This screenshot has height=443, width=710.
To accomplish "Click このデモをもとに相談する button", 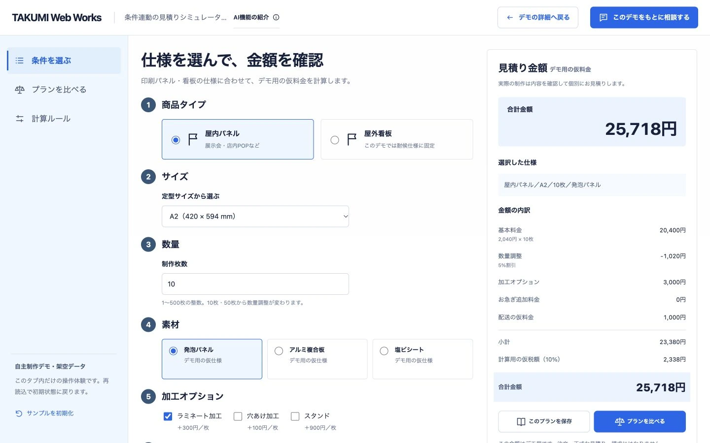I will click(644, 17).
